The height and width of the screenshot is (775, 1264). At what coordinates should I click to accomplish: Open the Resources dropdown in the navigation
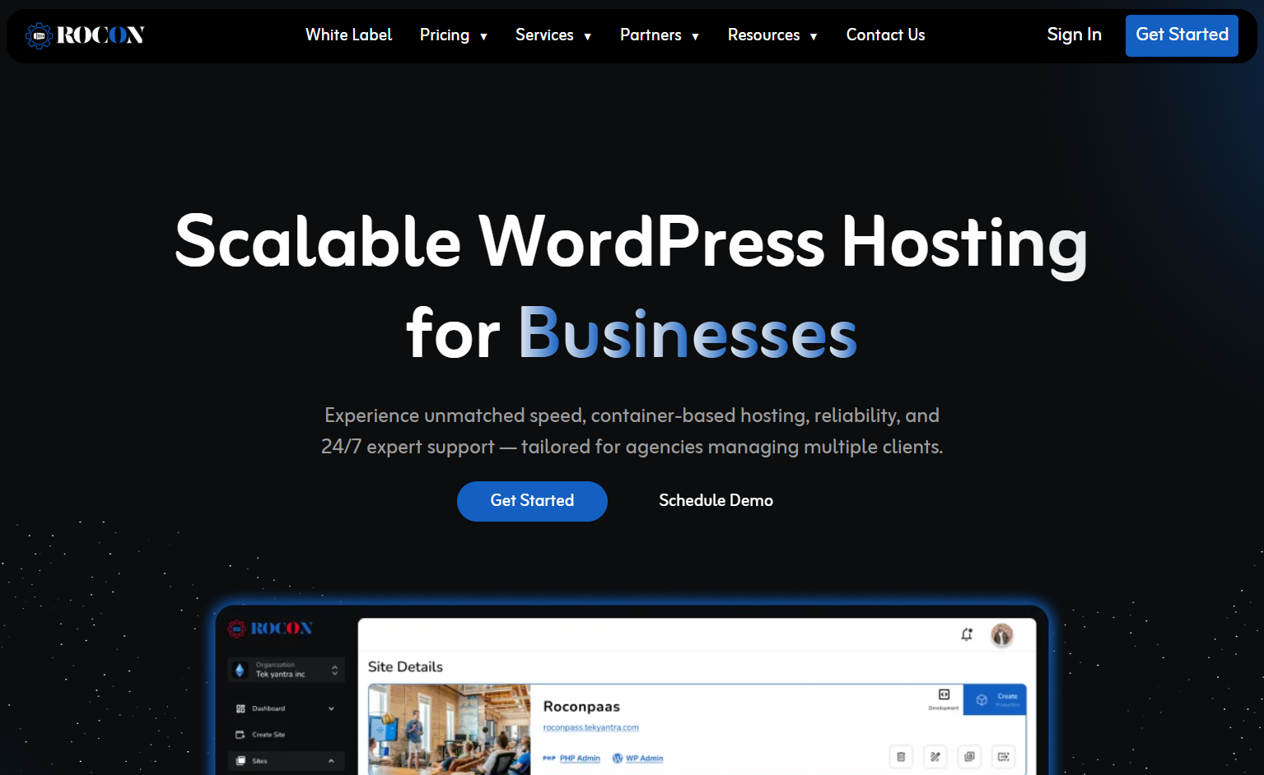pyautogui.click(x=772, y=35)
